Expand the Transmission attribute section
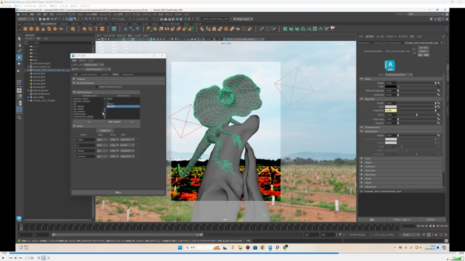 (x=373, y=127)
